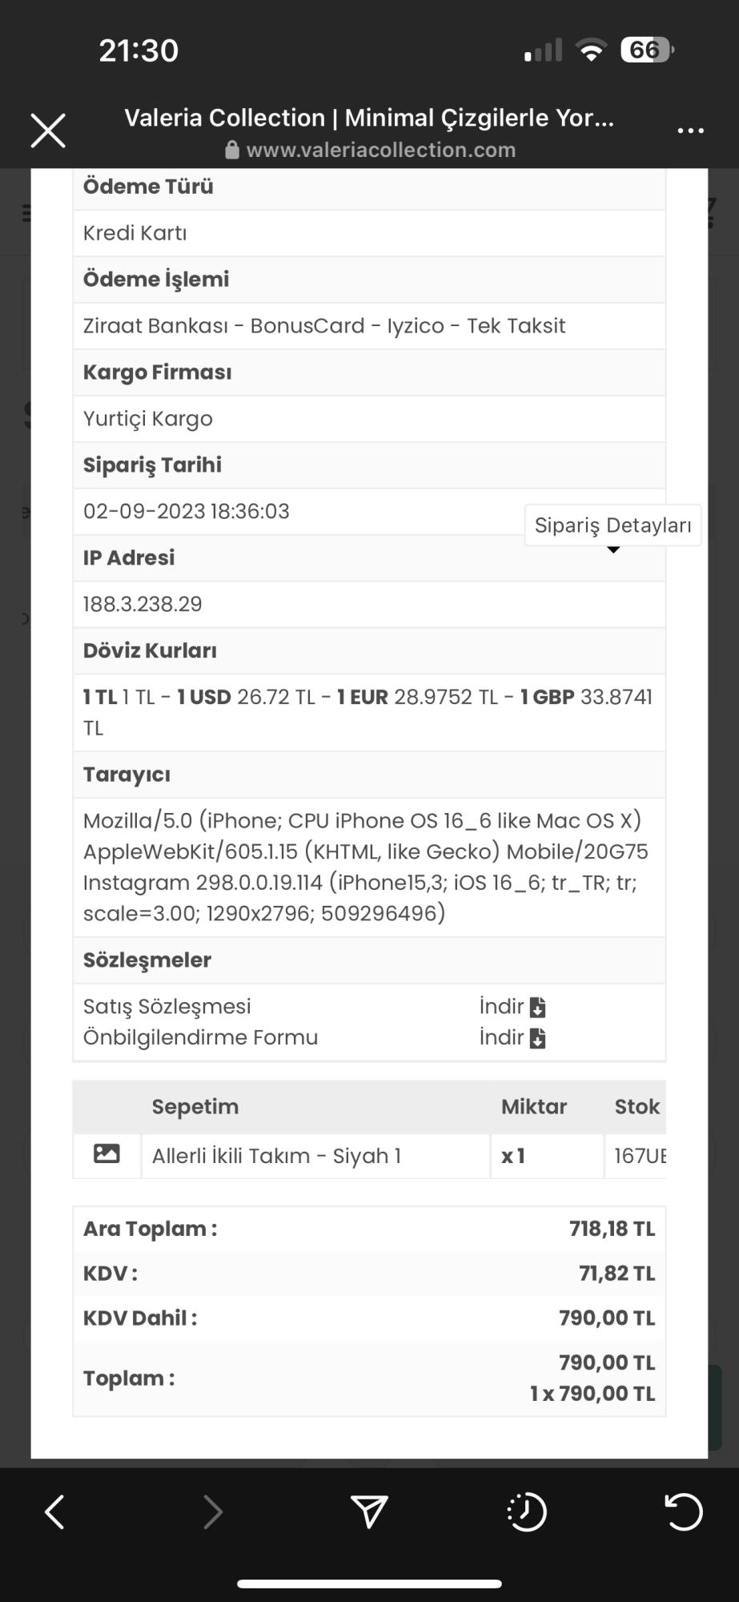Tap the Sepetim column header
Image resolution: width=739 pixels, height=1602 pixels.
point(195,1107)
